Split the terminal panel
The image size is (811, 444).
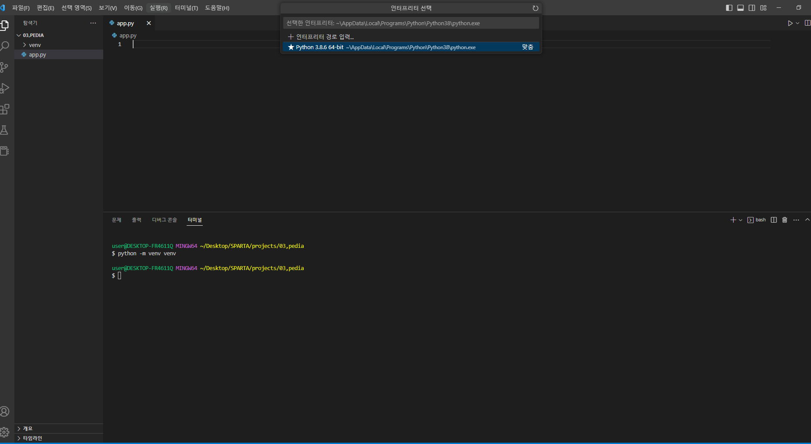774,220
